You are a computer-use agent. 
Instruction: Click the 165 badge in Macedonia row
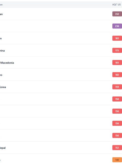coord(117,63)
